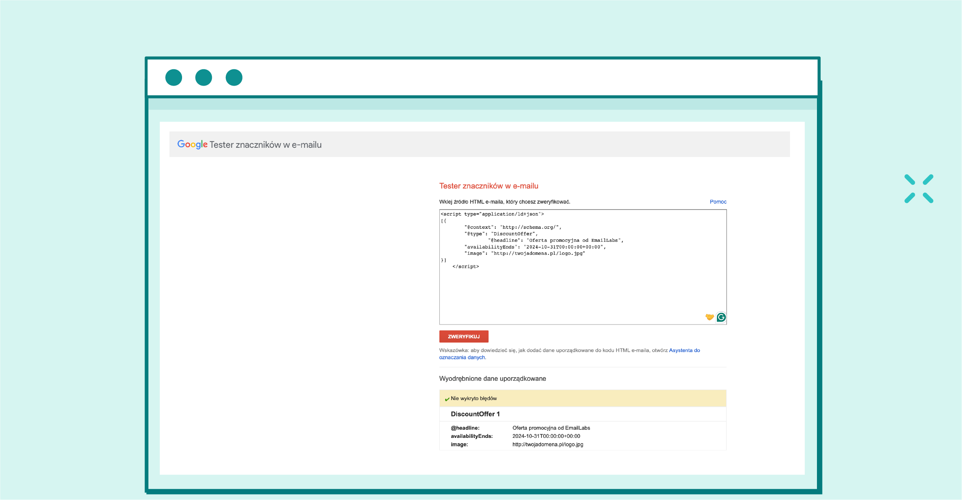
Task: Click the value 'http://twojadomena.pl/logo.jpg'
Action: click(x=548, y=445)
